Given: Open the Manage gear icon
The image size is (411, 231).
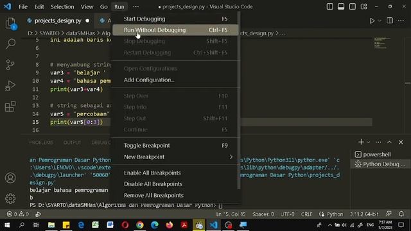Looking at the screenshot, I should [x=10, y=198].
